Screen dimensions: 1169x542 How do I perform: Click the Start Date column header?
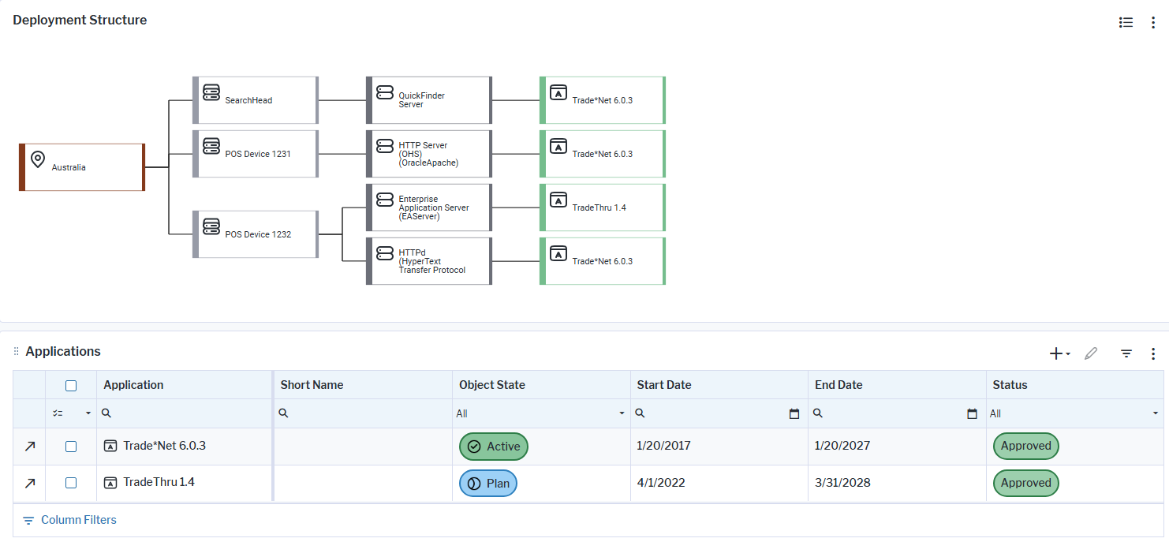click(x=664, y=385)
